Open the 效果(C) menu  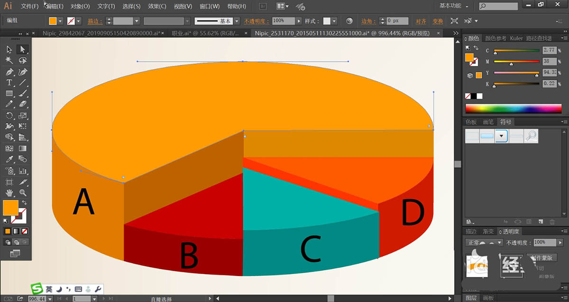click(157, 6)
